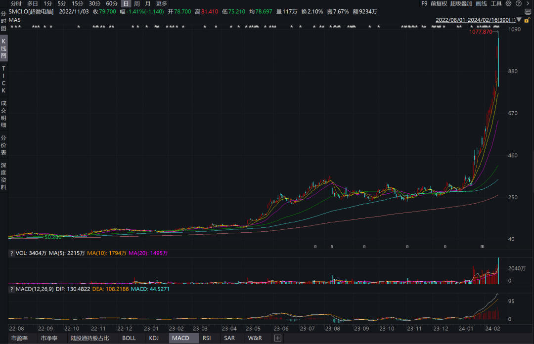Viewport: 534px width, 344px height.
Task: Select the BOLL indicator tab
Action: click(129, 338)
